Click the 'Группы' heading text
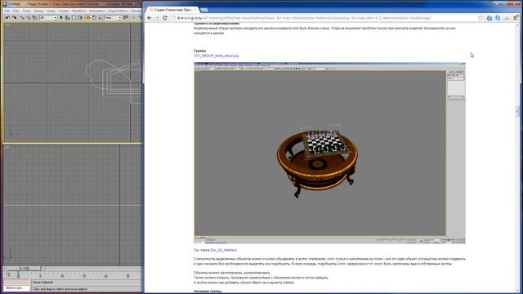Image resolution: width=523 pixels, height=294 pixels. (199, 51)
